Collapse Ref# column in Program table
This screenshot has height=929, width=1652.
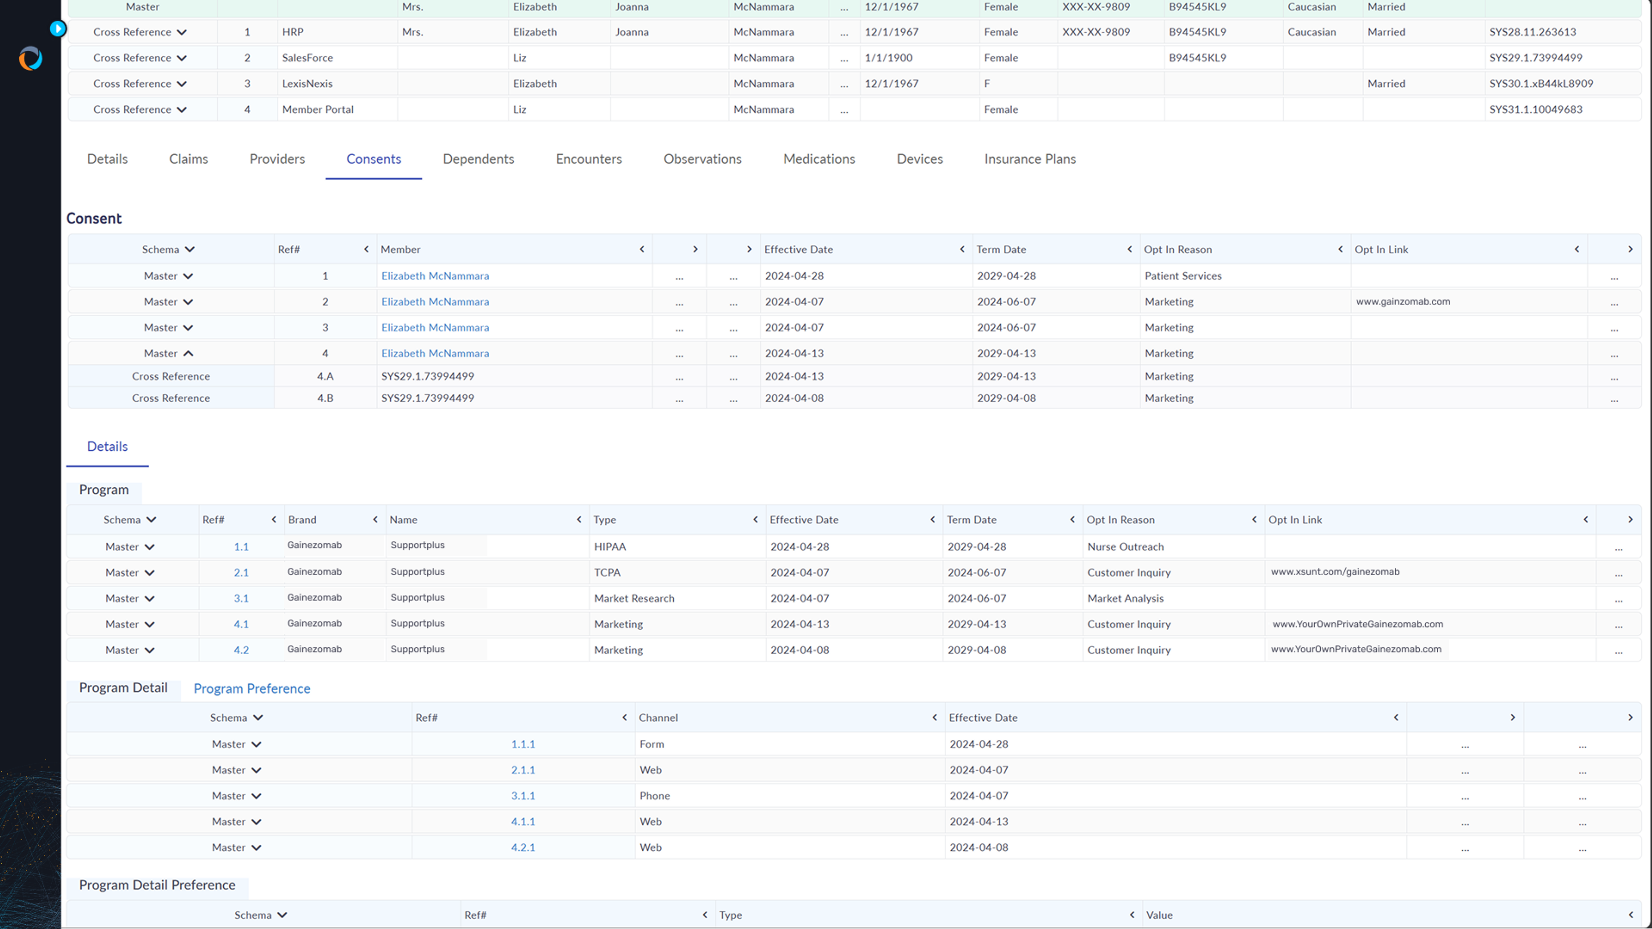[x=274, y=519]
